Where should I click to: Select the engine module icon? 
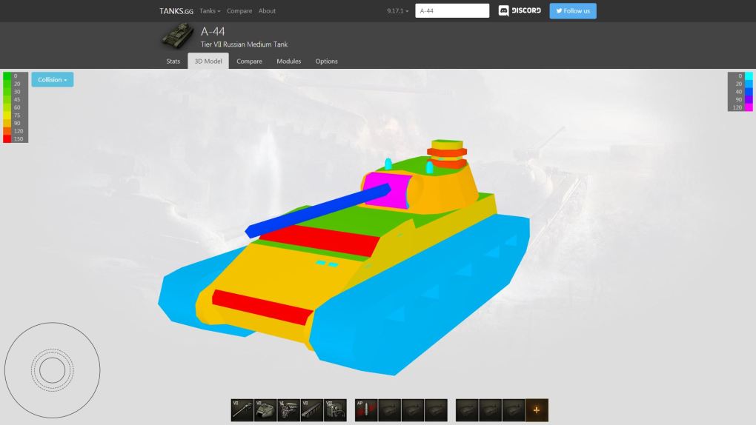click(288, 409)
